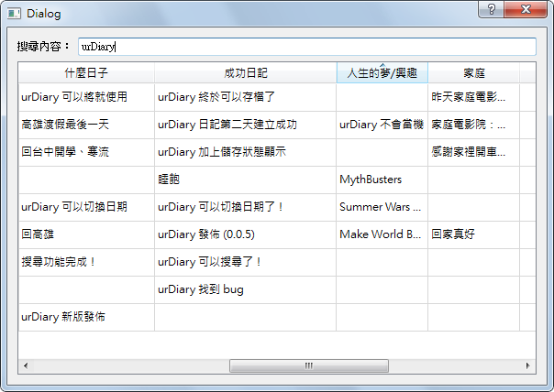Focus the 搜尋內容 search input field
The image size is (554, 392).
pos(307,47)
